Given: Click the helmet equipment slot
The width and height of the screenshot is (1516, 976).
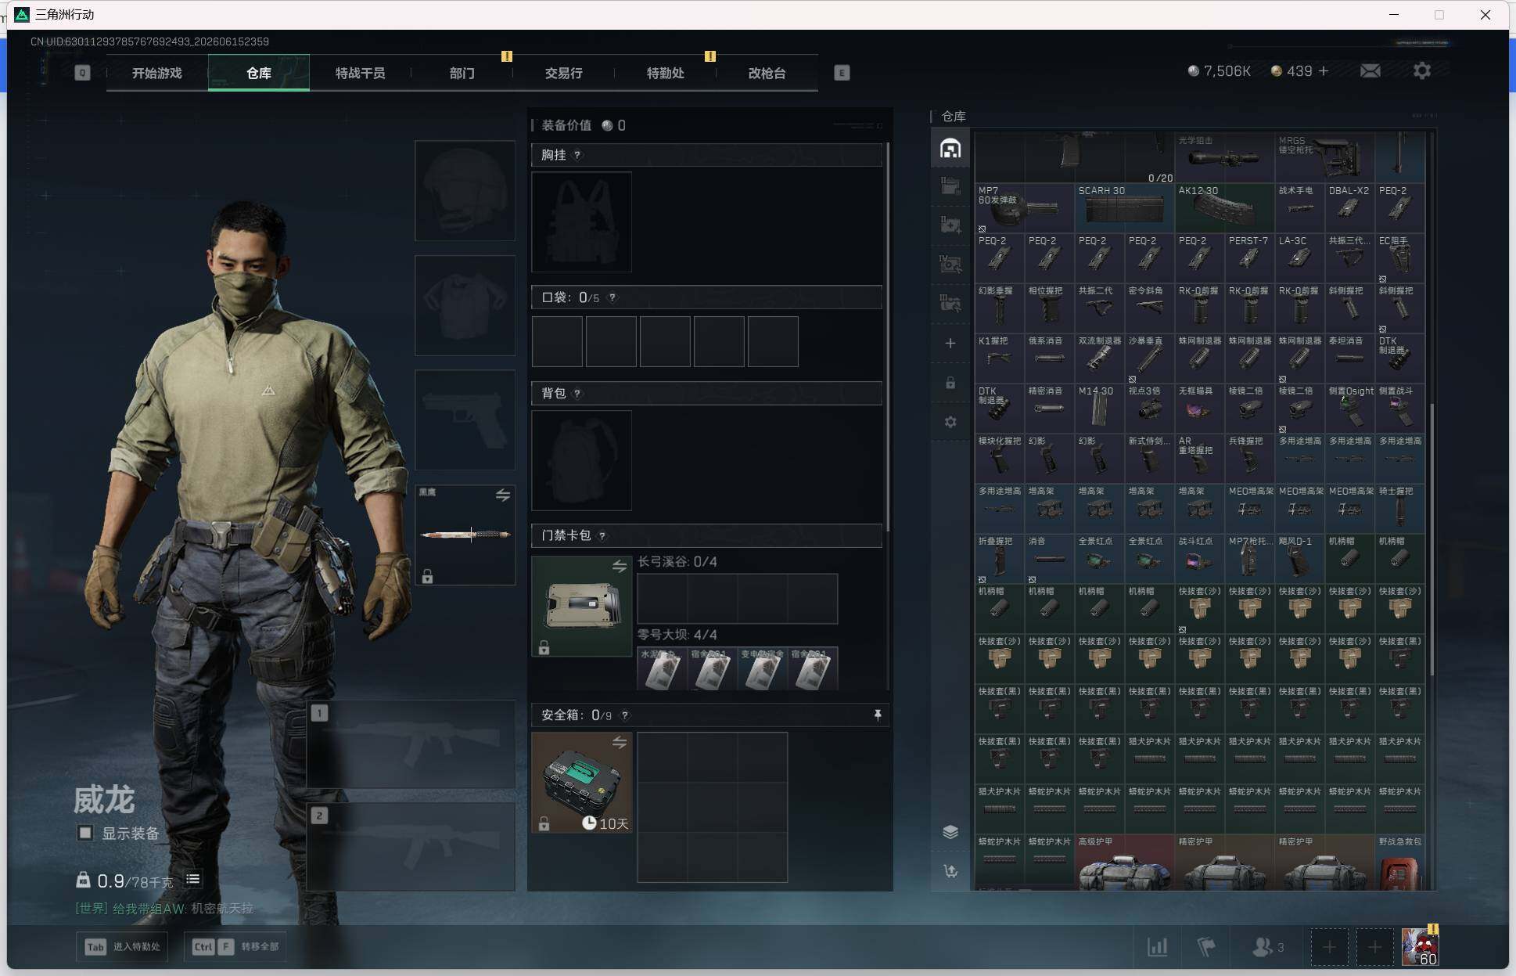Looking at the screenshot, I should [x=465, y=190].
